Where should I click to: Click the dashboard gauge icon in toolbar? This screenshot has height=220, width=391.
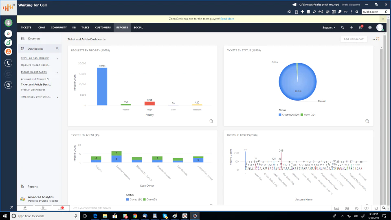click(289, 12)
